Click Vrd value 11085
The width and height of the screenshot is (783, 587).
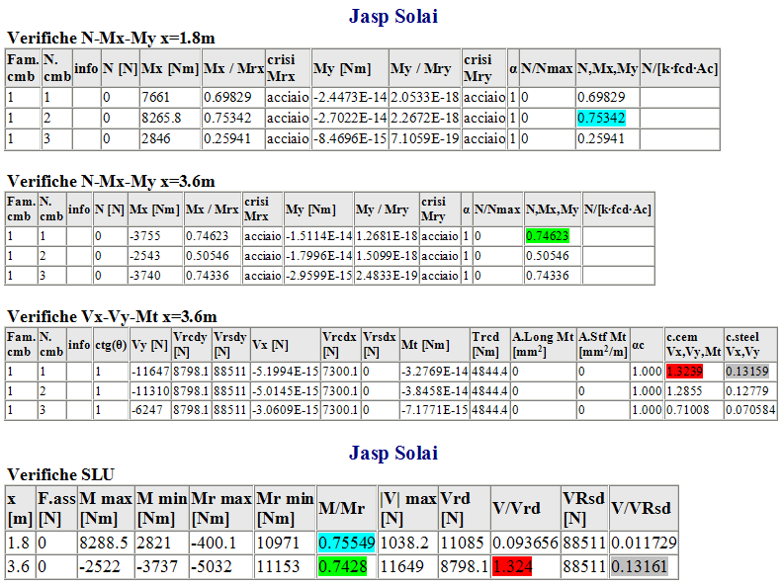pos(462,544)
